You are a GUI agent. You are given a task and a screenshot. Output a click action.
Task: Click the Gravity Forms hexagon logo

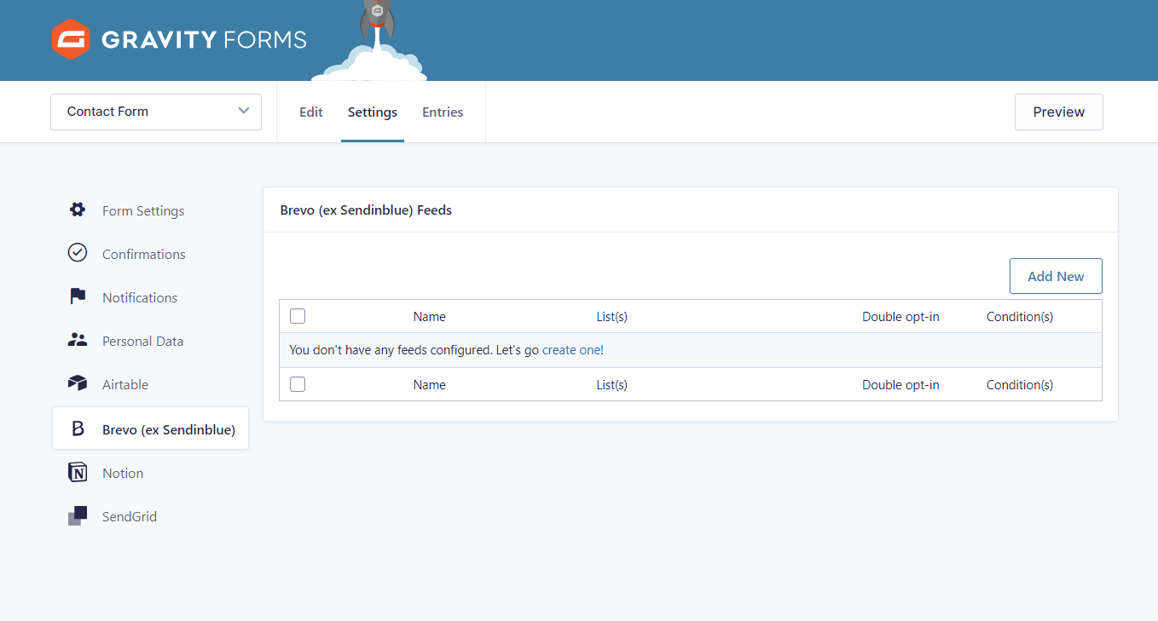click(x=71, y=39)
